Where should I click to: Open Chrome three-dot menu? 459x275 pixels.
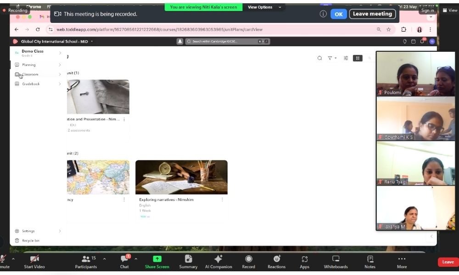pos(430,29)
